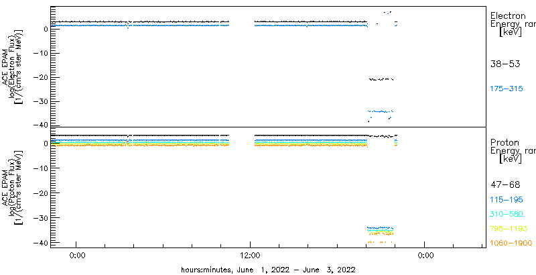Click the 115-195 proton energy legend label
The height and width of the screenshot is (275, 536).
(x=507, y=200)
